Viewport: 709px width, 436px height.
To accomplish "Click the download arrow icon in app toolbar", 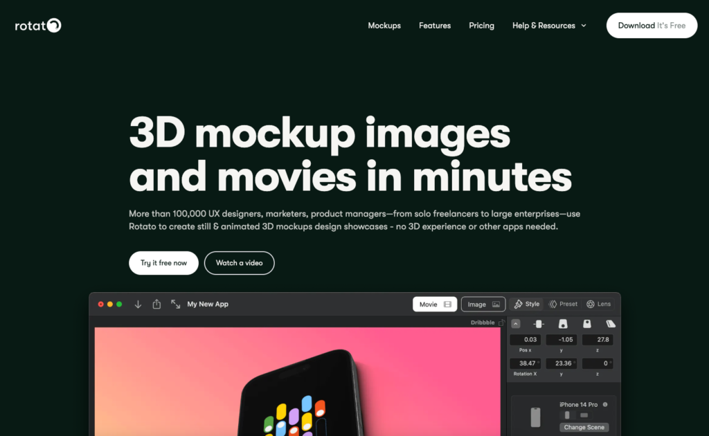I will coord(138,304).
